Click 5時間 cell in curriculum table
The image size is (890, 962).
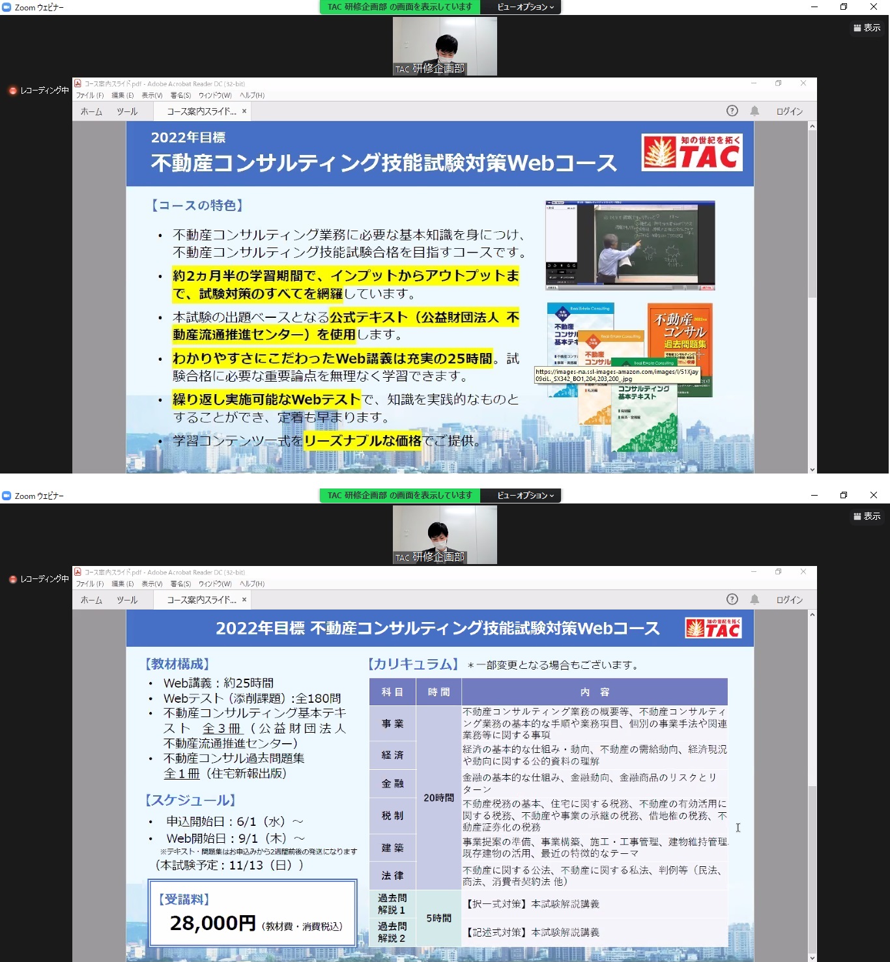click(438, 918)
